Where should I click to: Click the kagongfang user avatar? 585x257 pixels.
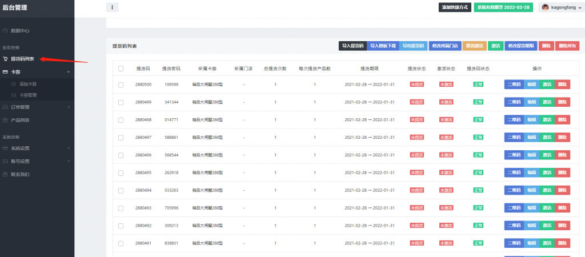click(x=545, y=7)
